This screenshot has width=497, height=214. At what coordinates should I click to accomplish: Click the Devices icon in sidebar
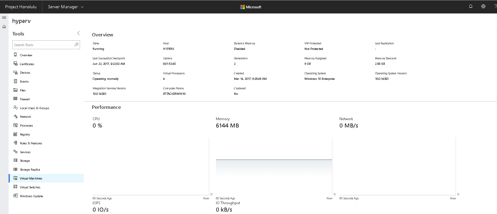pyautogui.click(x=15, y=72)
